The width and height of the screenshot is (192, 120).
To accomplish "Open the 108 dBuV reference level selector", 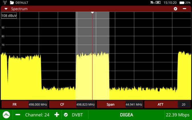I will coord(9,16).
